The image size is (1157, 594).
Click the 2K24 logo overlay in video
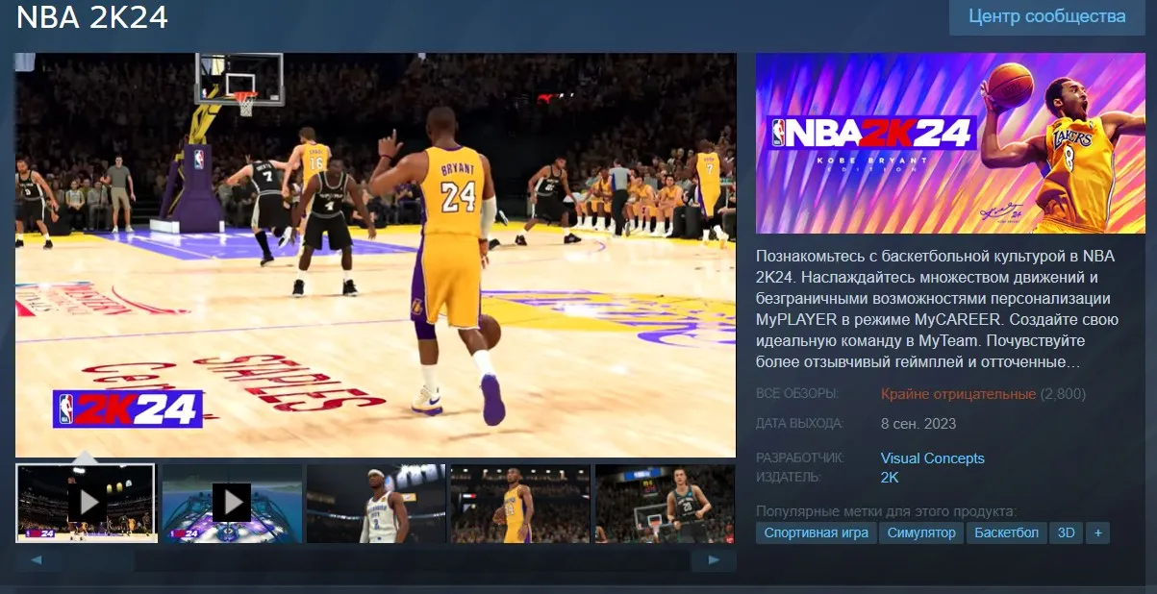coord(127,408)
